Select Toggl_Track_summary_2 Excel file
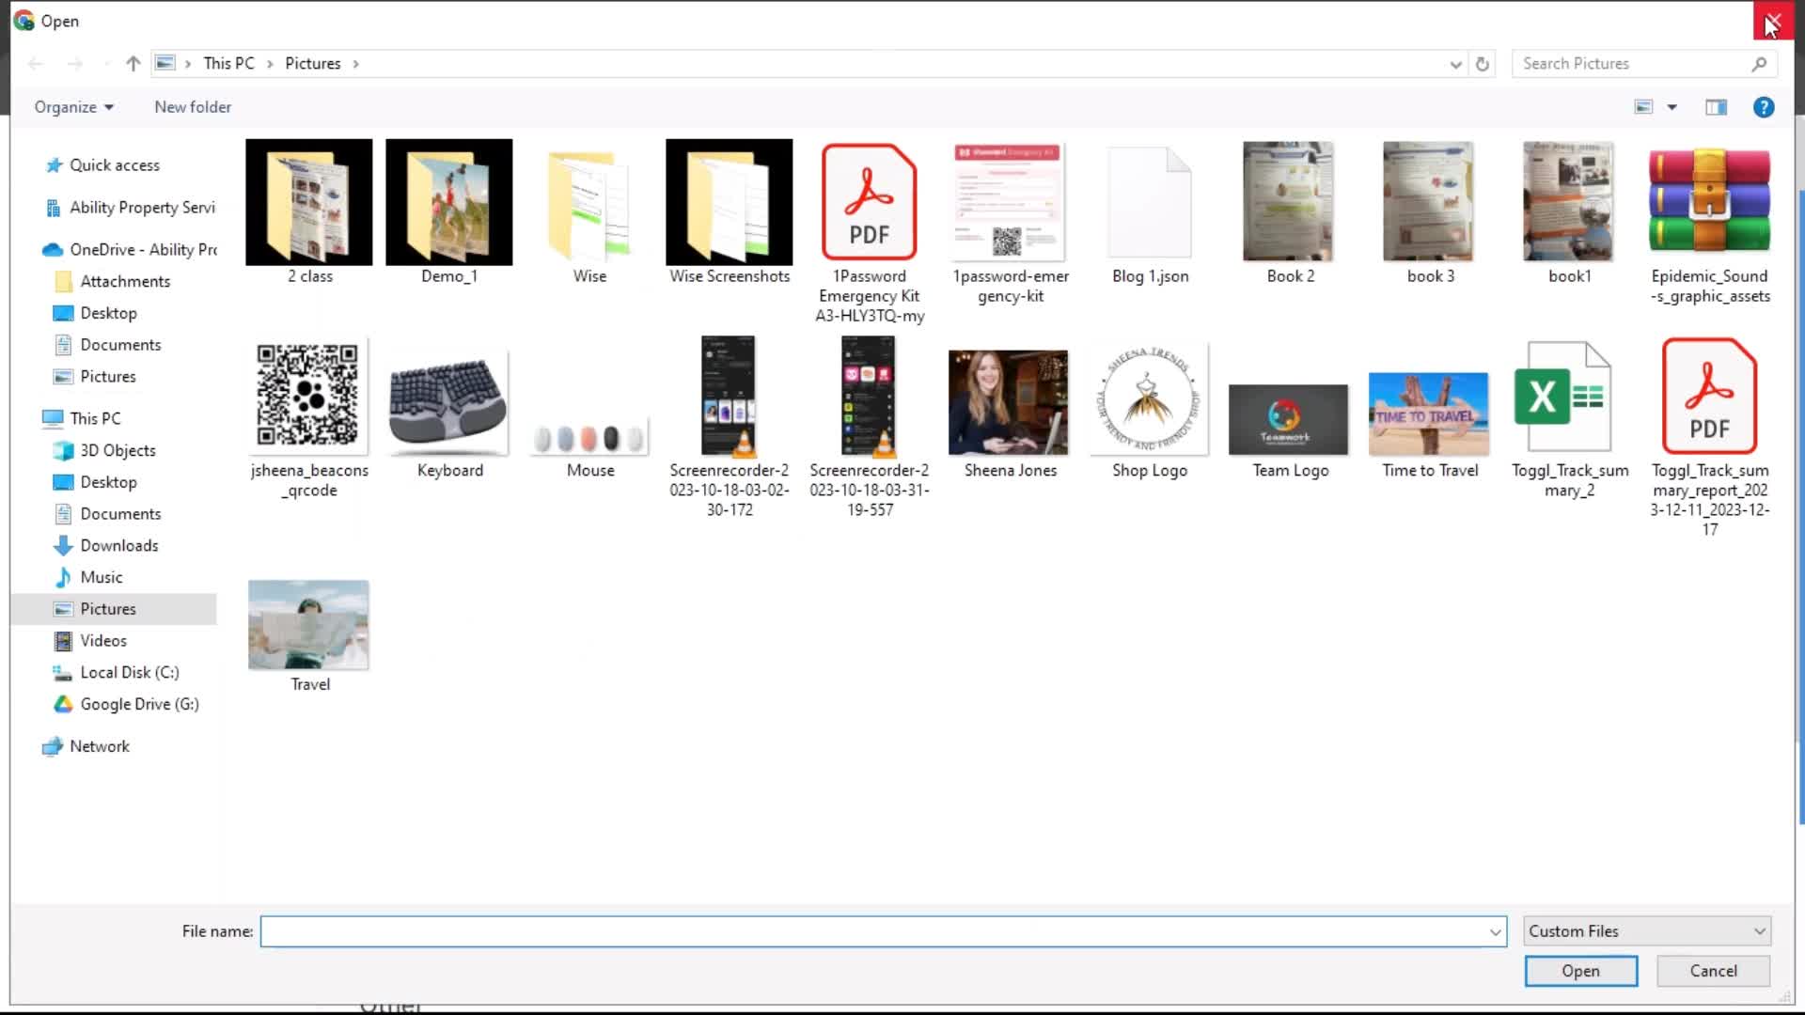 (1570, 418)
